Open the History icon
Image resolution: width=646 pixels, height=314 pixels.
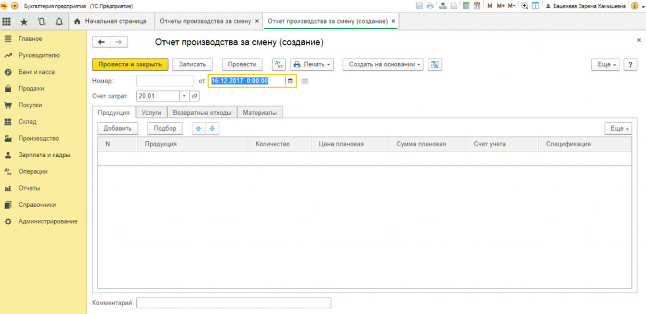(42, 21)
